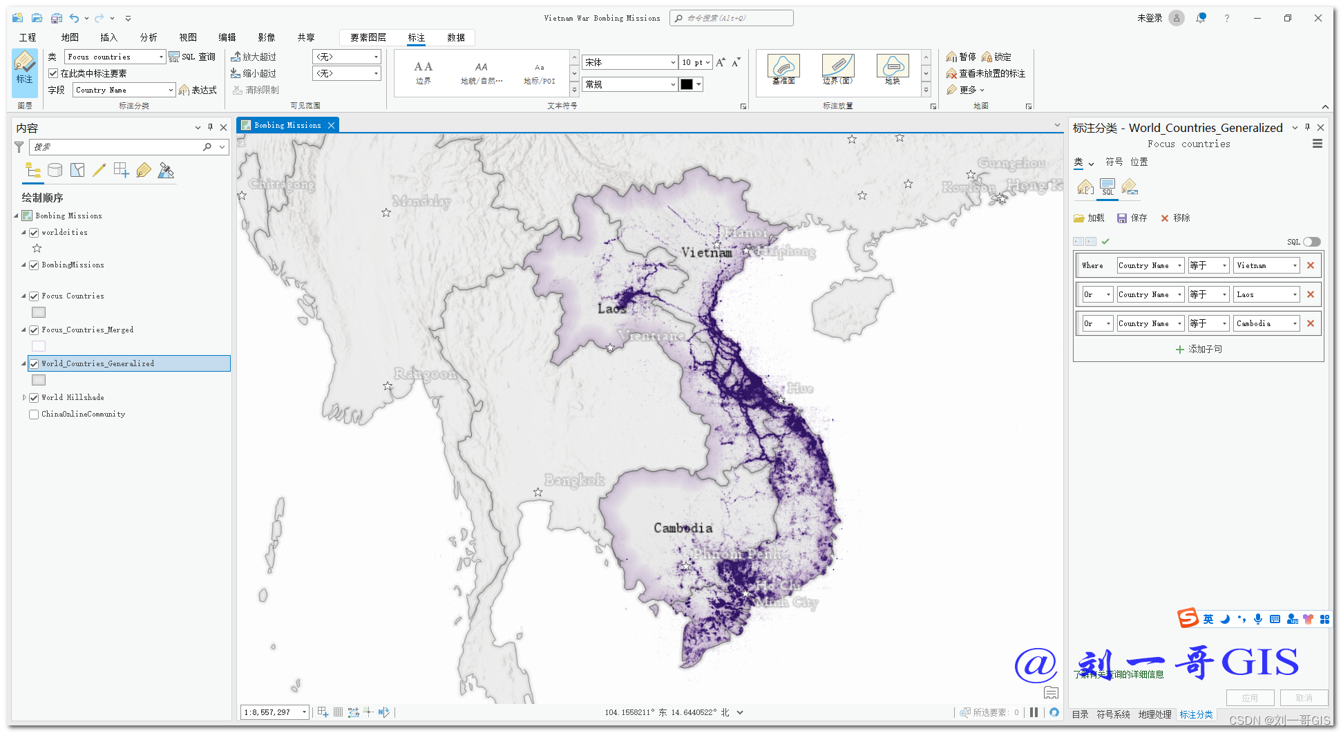Open the 分析 ribbon tab

[149, 37]
